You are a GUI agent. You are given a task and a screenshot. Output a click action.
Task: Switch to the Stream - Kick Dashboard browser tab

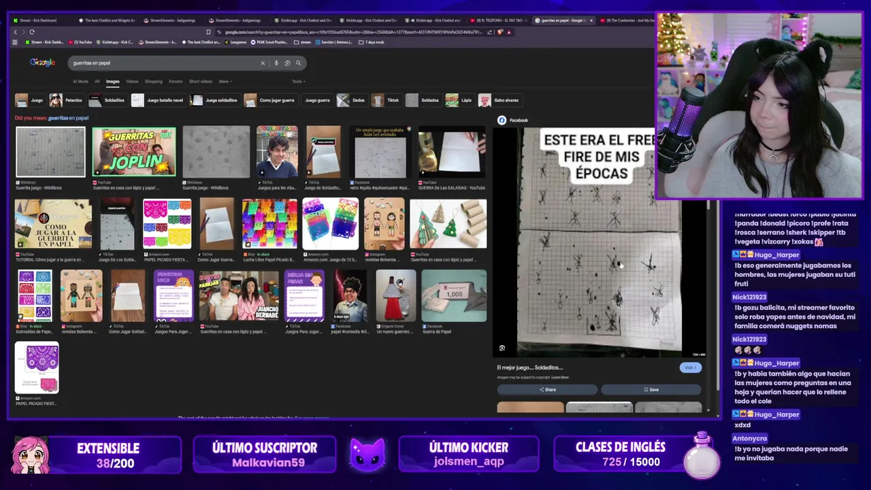[x=38, y=20]
